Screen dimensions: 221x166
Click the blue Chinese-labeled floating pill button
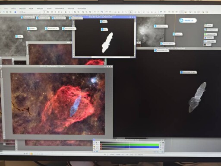pos(188,20)
